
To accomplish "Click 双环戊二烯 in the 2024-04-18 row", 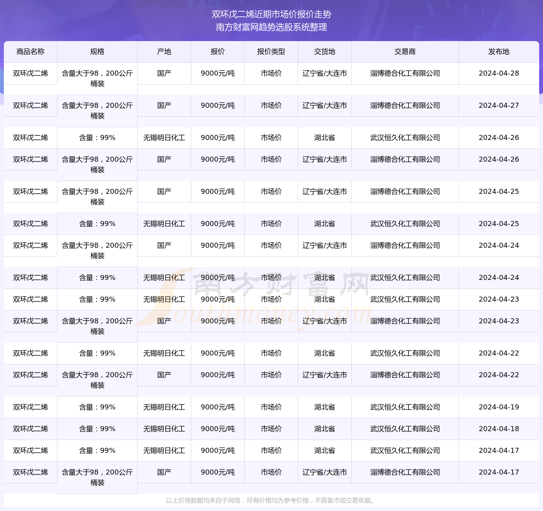I will coord(31,429).
